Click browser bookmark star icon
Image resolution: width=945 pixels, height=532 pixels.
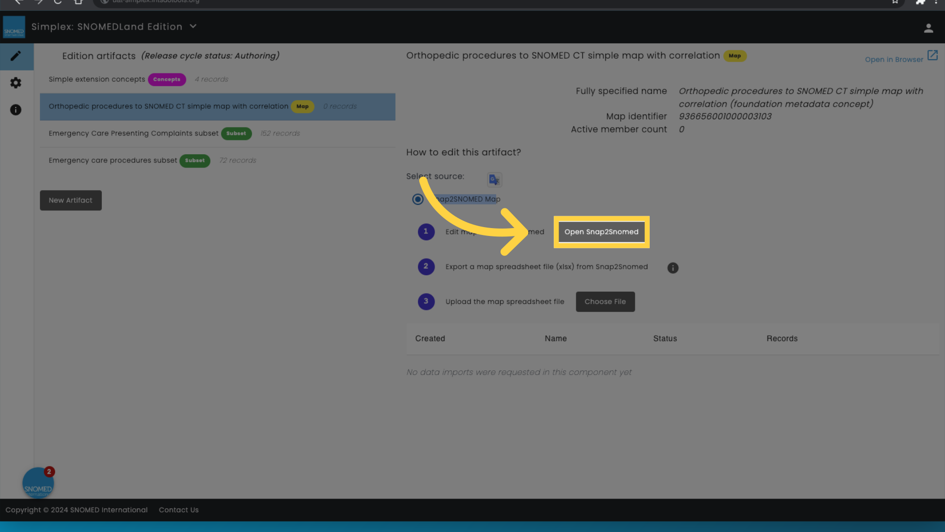point(895,2)
